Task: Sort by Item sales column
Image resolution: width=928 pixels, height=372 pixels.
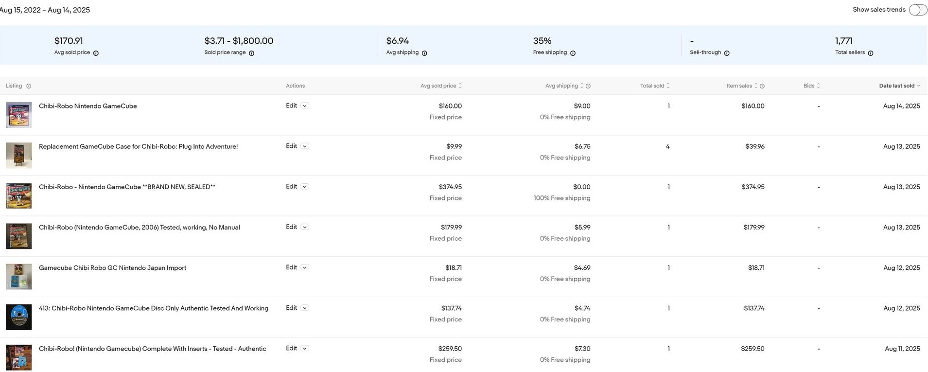Action: tap(742, 86)
